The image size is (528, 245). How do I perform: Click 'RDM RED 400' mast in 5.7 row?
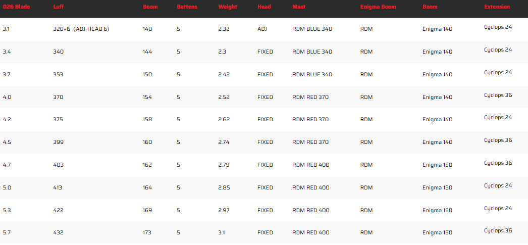point(311,233)
